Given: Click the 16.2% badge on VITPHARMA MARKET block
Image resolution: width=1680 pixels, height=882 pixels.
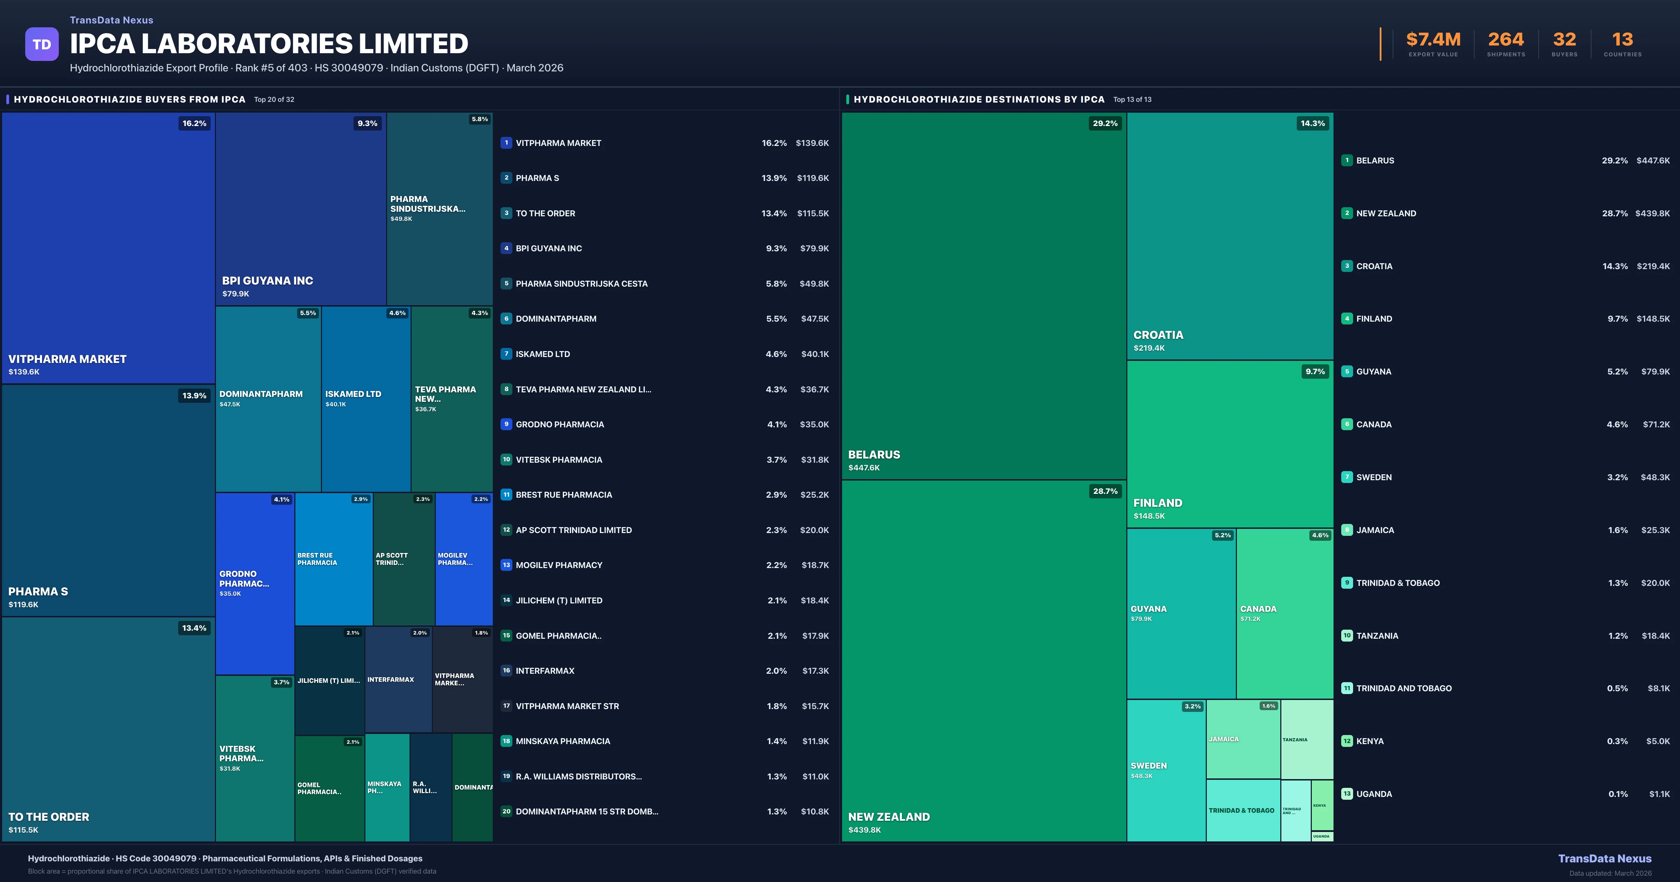Looking at the screenshot, I should coord(194,123).
